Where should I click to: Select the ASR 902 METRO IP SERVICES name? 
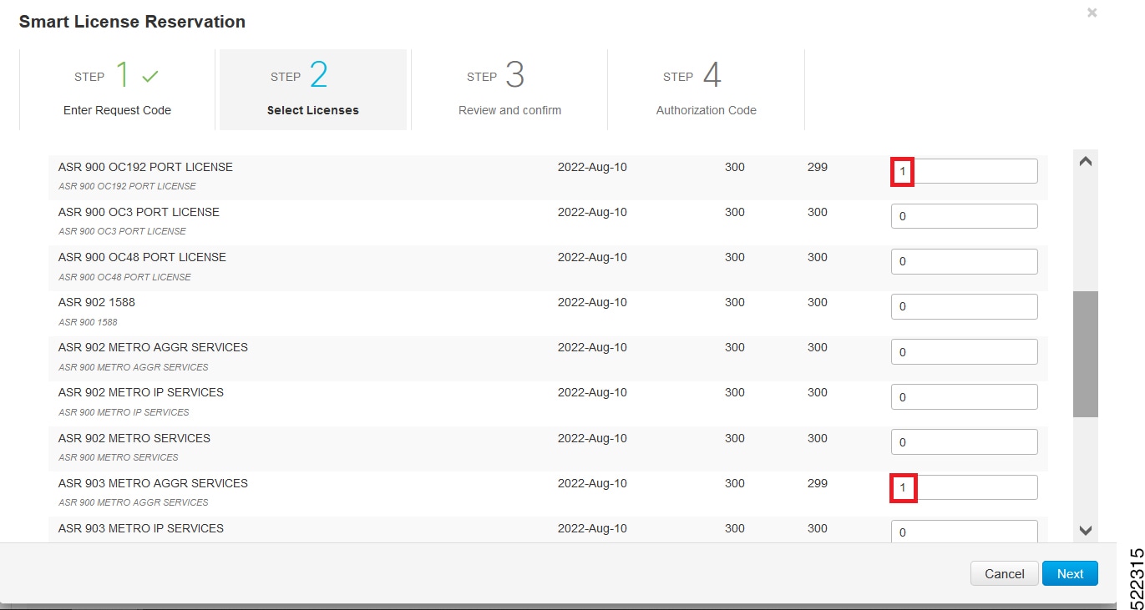pos(141,392)
